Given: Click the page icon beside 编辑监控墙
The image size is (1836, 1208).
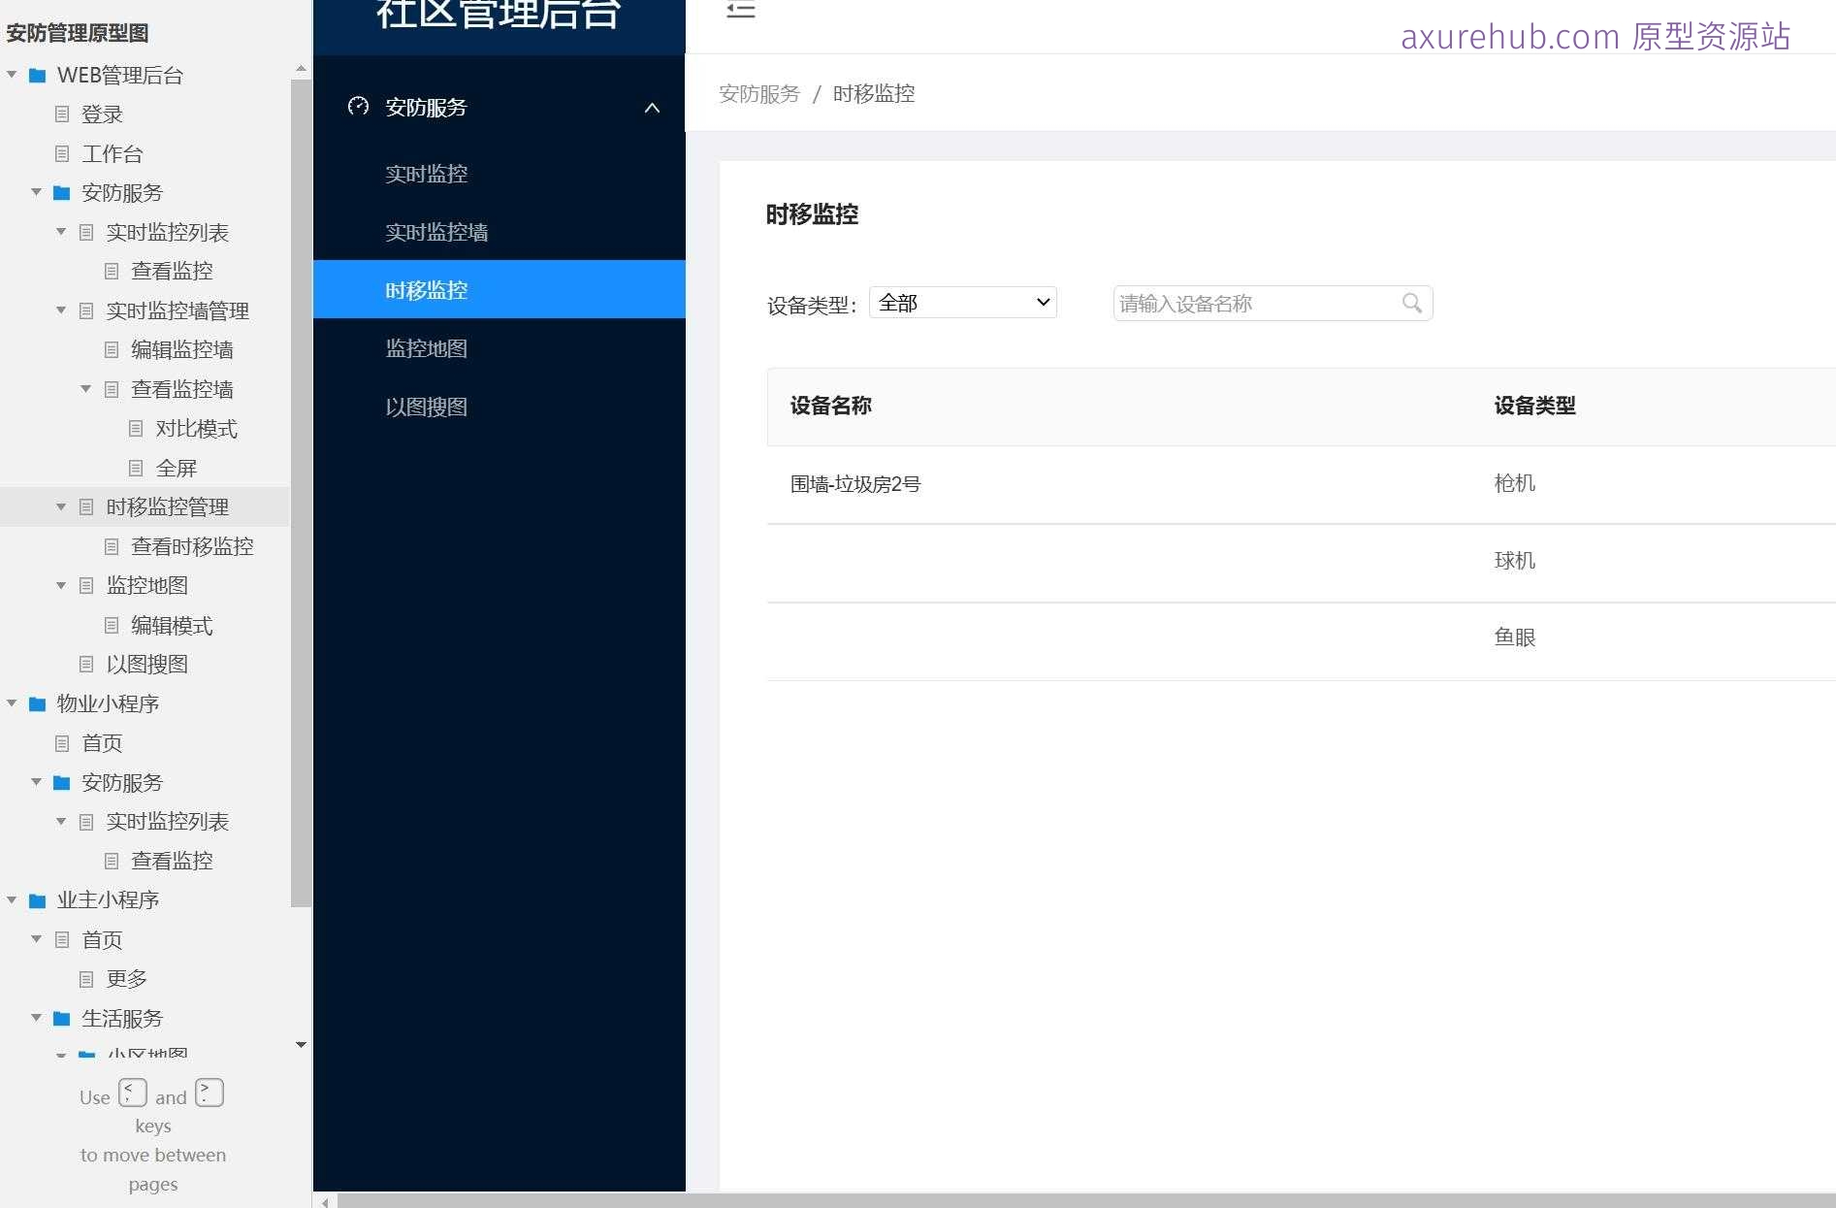Looking at the screenshot, I should (110, 349).
